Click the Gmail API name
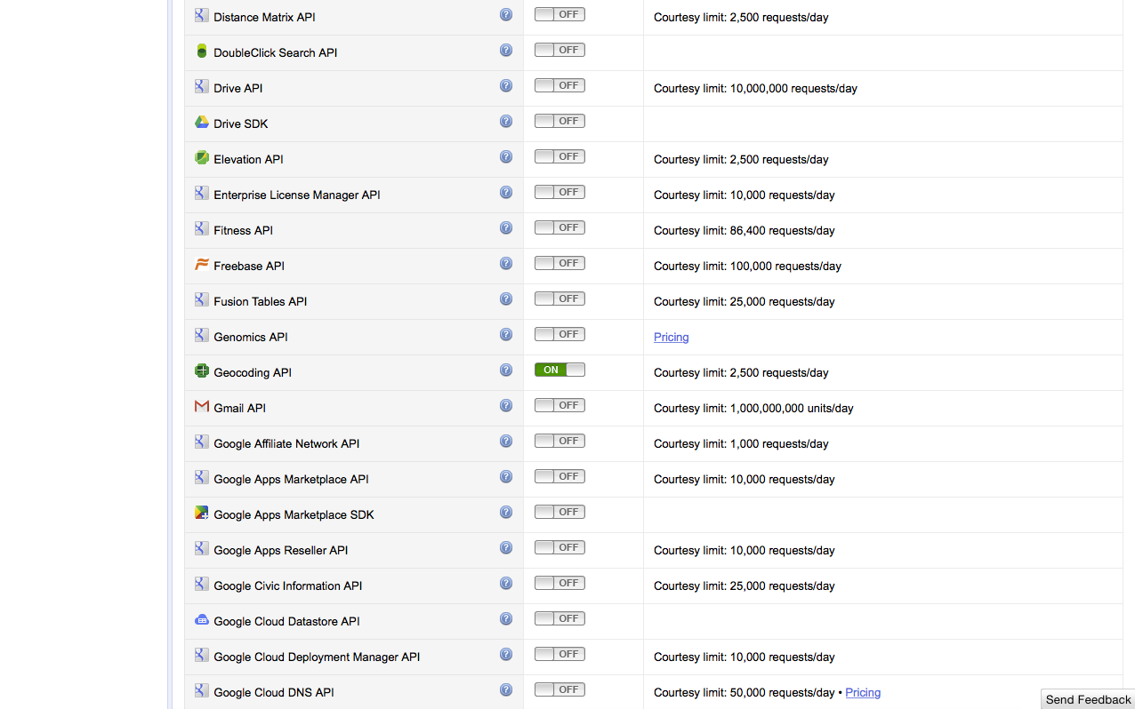Screen dimensions: 1135x709 pyautogui.click(x=239, y=408)
